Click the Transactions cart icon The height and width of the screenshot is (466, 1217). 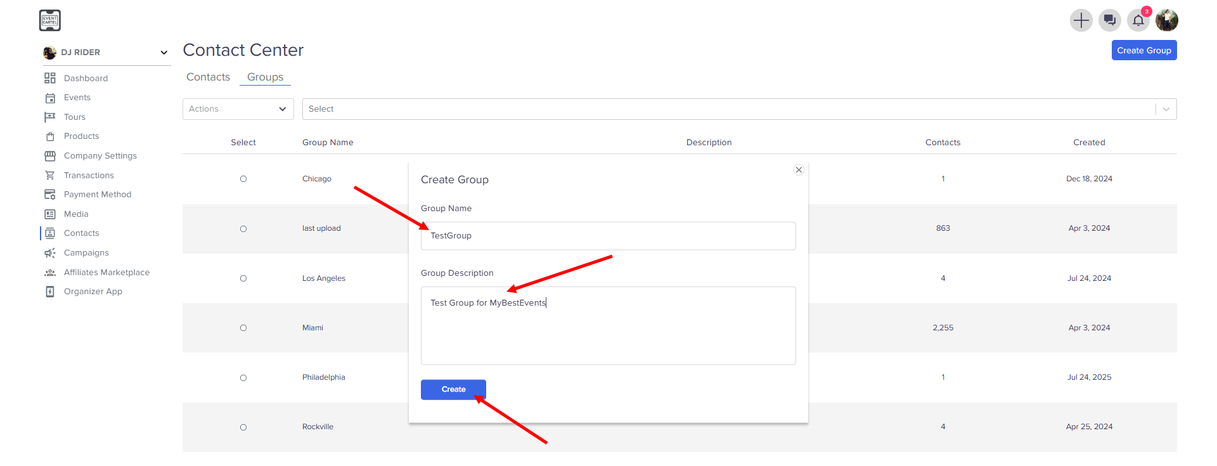50,175
